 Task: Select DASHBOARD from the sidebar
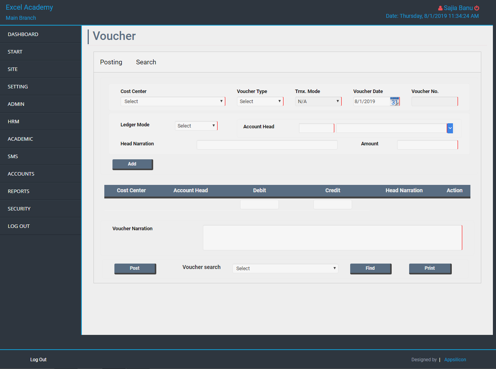[23, 34]
